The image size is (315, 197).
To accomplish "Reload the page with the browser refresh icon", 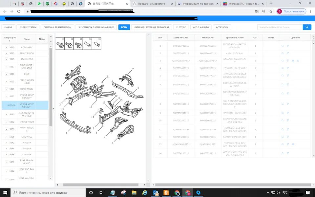I will tap(19, 11).
